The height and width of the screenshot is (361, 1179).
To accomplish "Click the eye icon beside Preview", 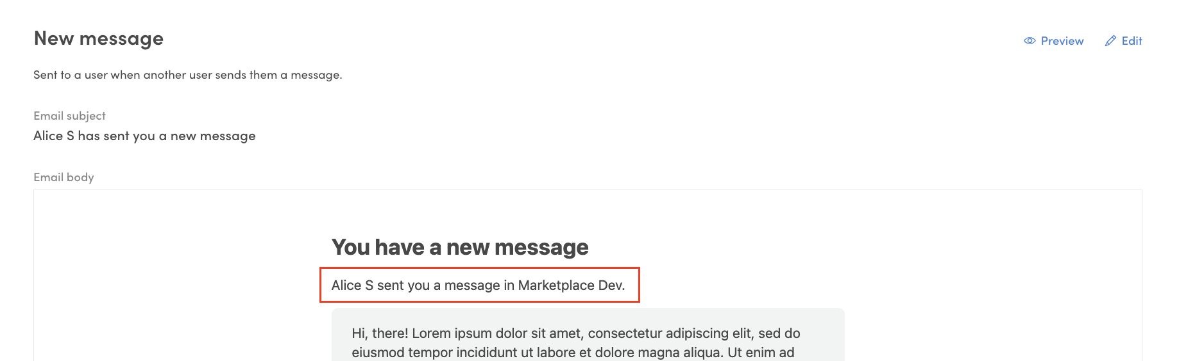I will tap(1030, 41).
